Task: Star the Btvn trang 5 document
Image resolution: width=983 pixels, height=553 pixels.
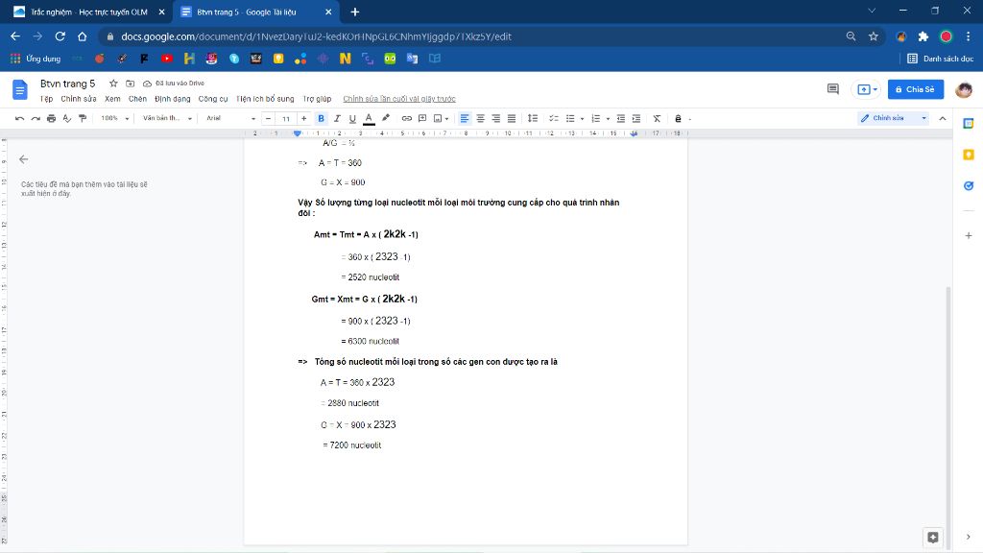Action: point(113,84)
